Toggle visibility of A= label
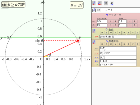The width and height of the screenshot is (140, 105). point(97,58)
